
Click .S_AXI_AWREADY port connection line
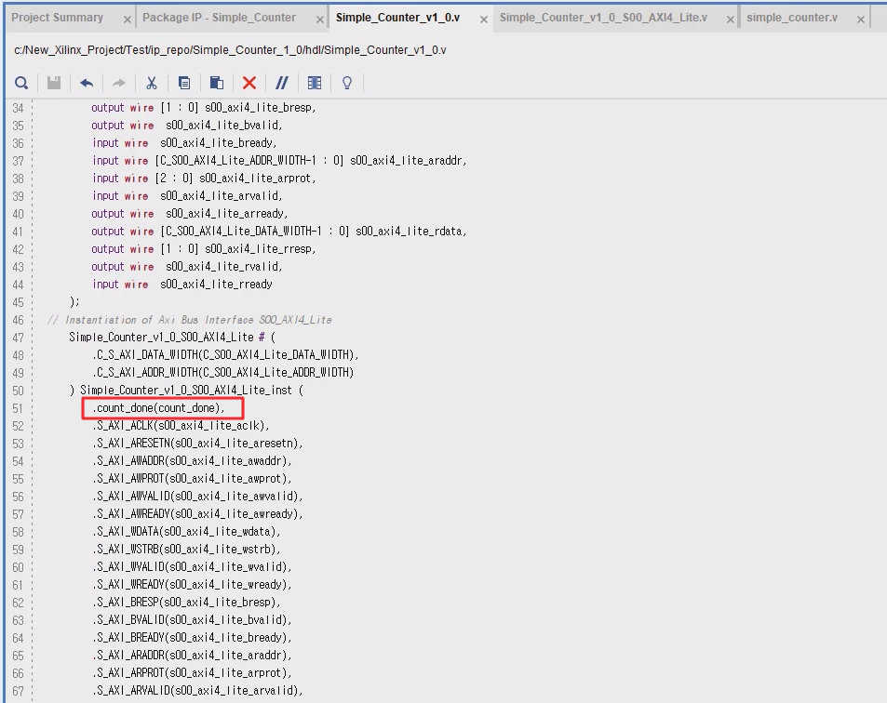point(198,513)
